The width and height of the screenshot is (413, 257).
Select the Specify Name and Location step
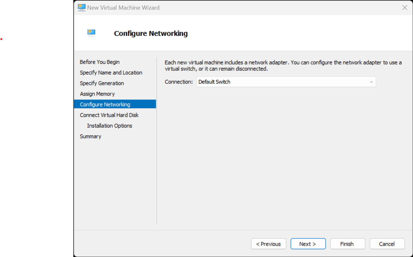[x=111, y=73]
